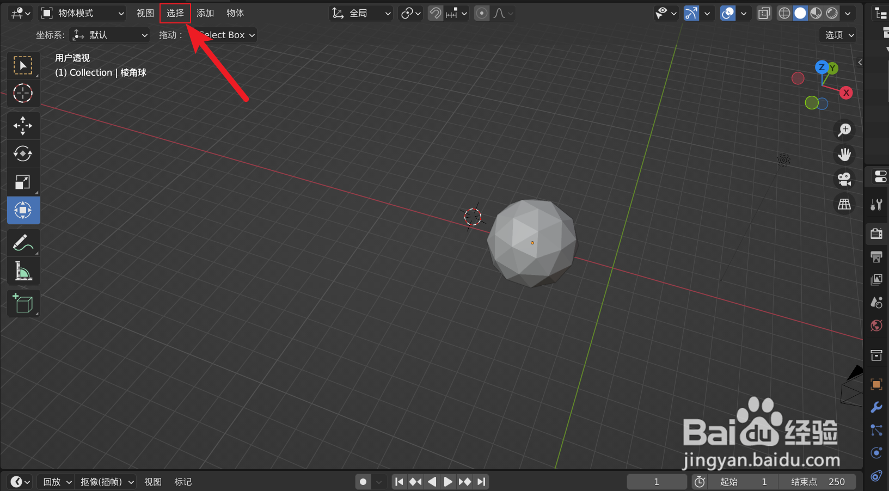The height and width of the screenshot is (491, 889).
Task: Toggle preview range clock icon
Action: (700, 482)
